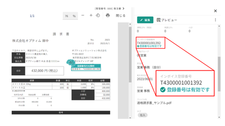This screenshot has height=126, width=225.
Task: Zoom in with the plus icon
Action: click(x=91, y=15)
